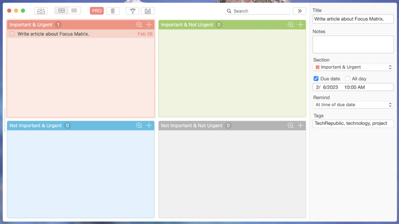This screenshot has height=224, width=399.
Task: Zoom into Not Important & Not Urgent quadrant
Action: [x=290, y=125]
